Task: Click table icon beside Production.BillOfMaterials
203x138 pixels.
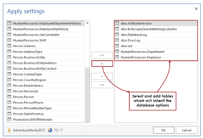Action: tap(9, 119)
